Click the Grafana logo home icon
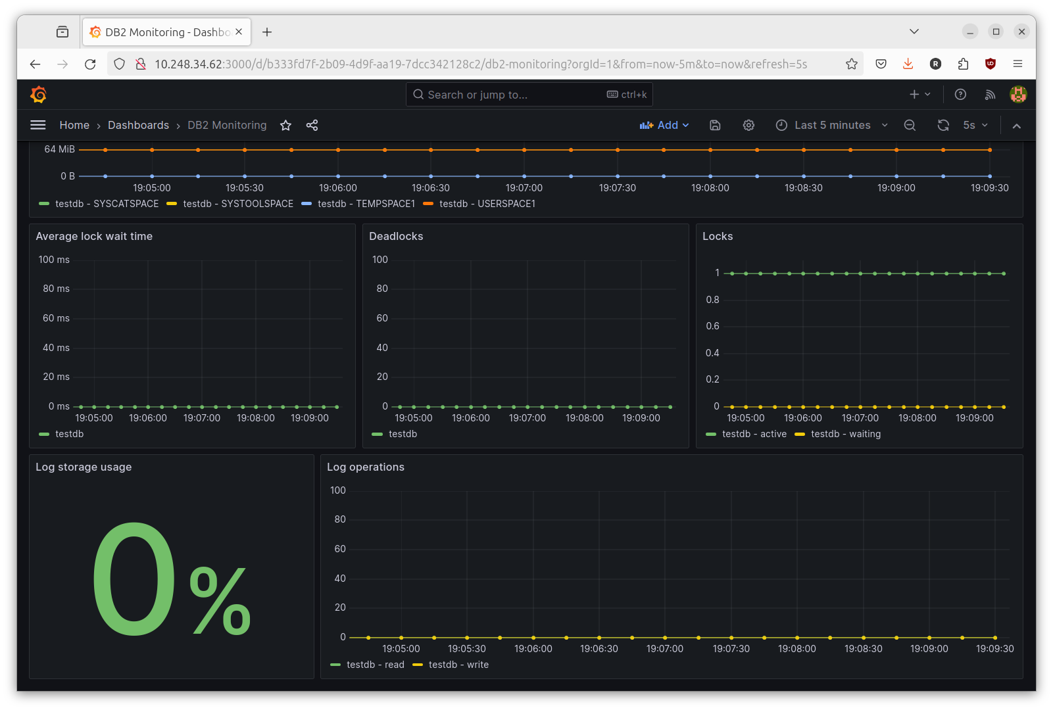 pyautogui.click(x=39, y=95)
